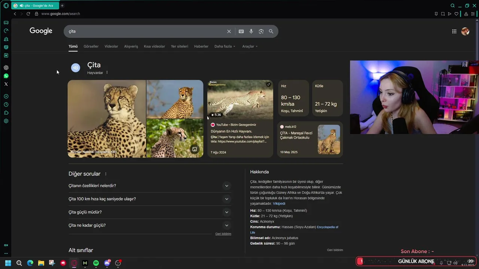
Task: Switch to the Videolar tab
Action: [x=111, y=46]
